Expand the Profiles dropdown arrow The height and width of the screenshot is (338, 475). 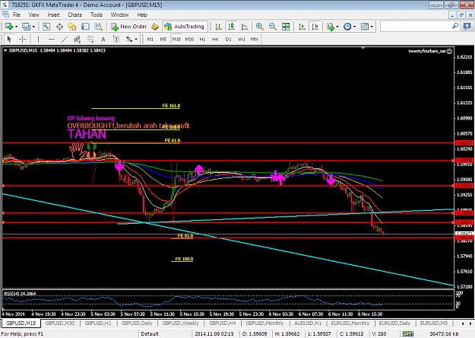pos(33,27)
